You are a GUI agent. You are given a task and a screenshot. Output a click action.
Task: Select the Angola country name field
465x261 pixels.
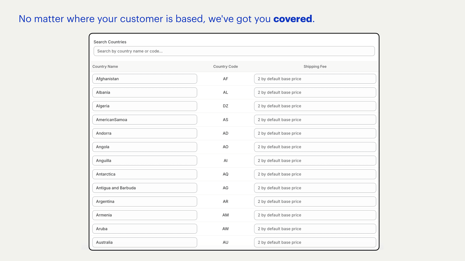pos(144,147)
